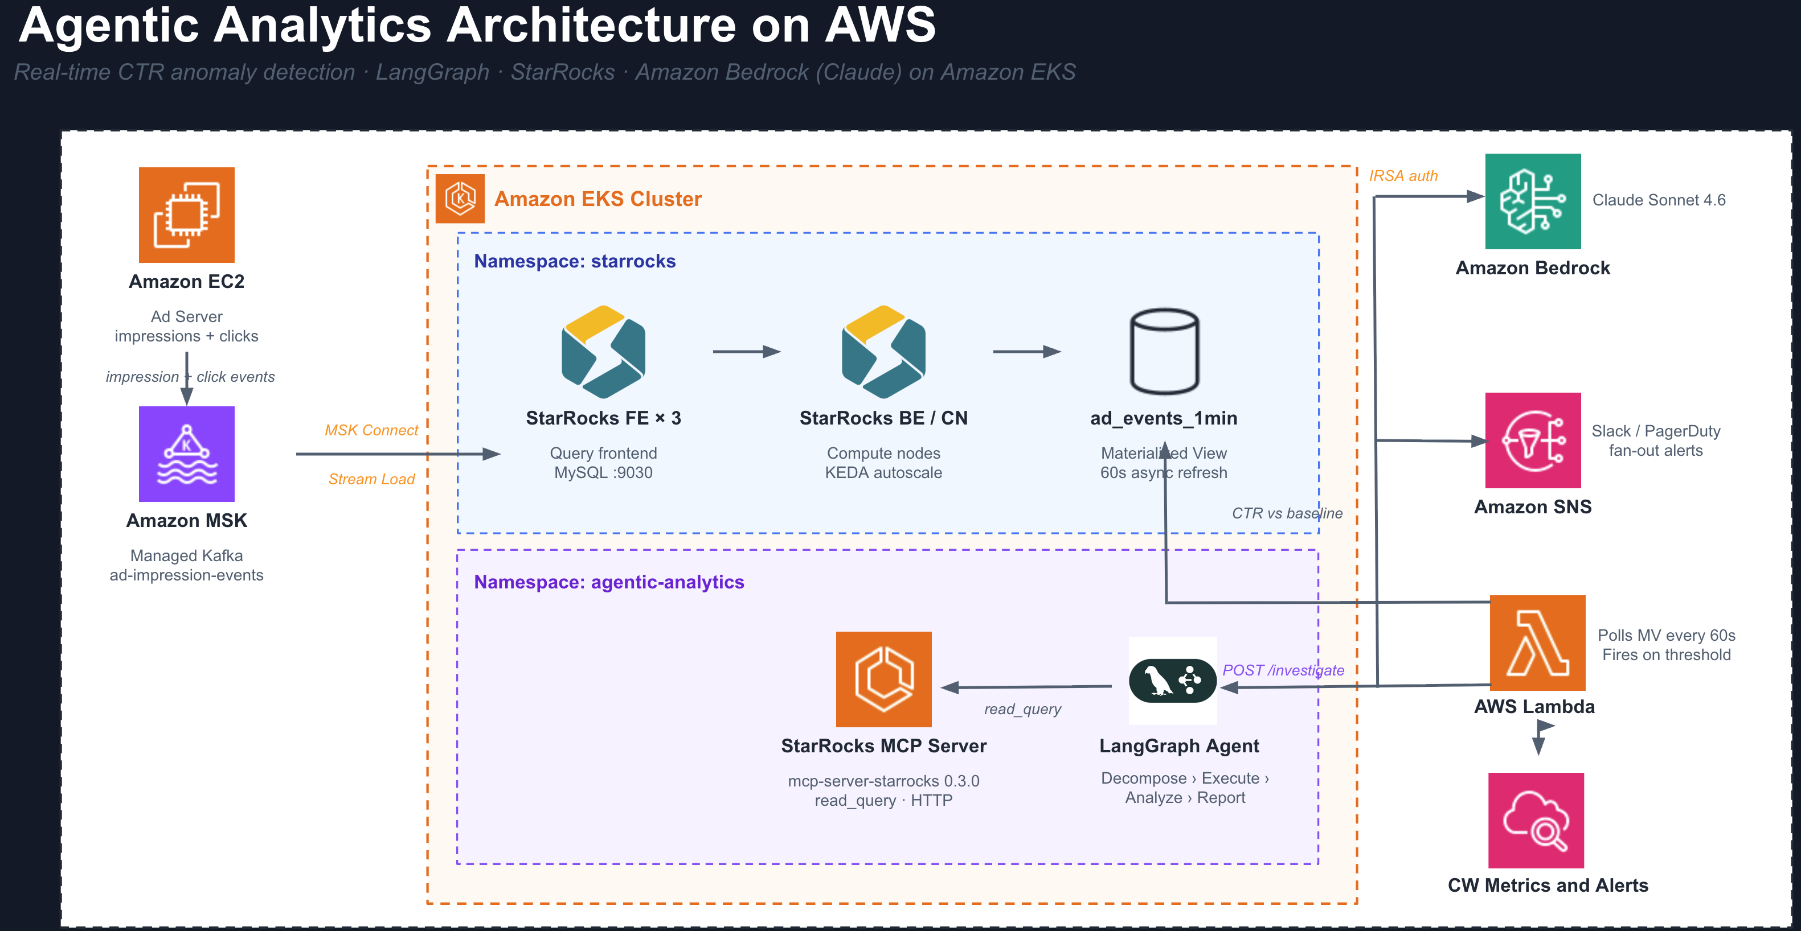This screenshot has height=931, width=1801.
Task: Select the 'Amazon EKS Cluster' heading
Action: (x=597, y=200)
